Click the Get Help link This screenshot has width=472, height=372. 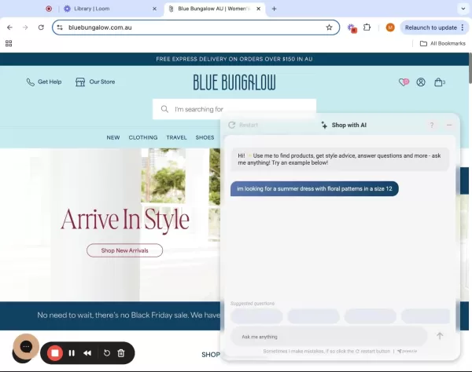coord(44,82)
